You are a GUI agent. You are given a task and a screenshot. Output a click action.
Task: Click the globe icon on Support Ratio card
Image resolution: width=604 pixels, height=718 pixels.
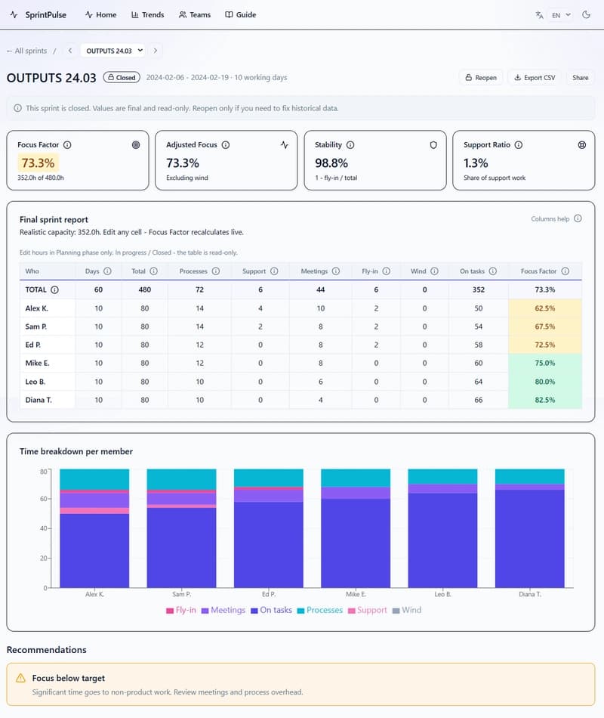click(x=581, y=144)
